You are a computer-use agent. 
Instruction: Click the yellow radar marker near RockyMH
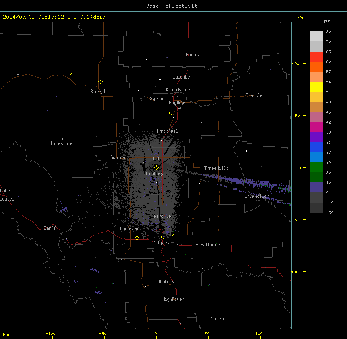coord(100,82)
